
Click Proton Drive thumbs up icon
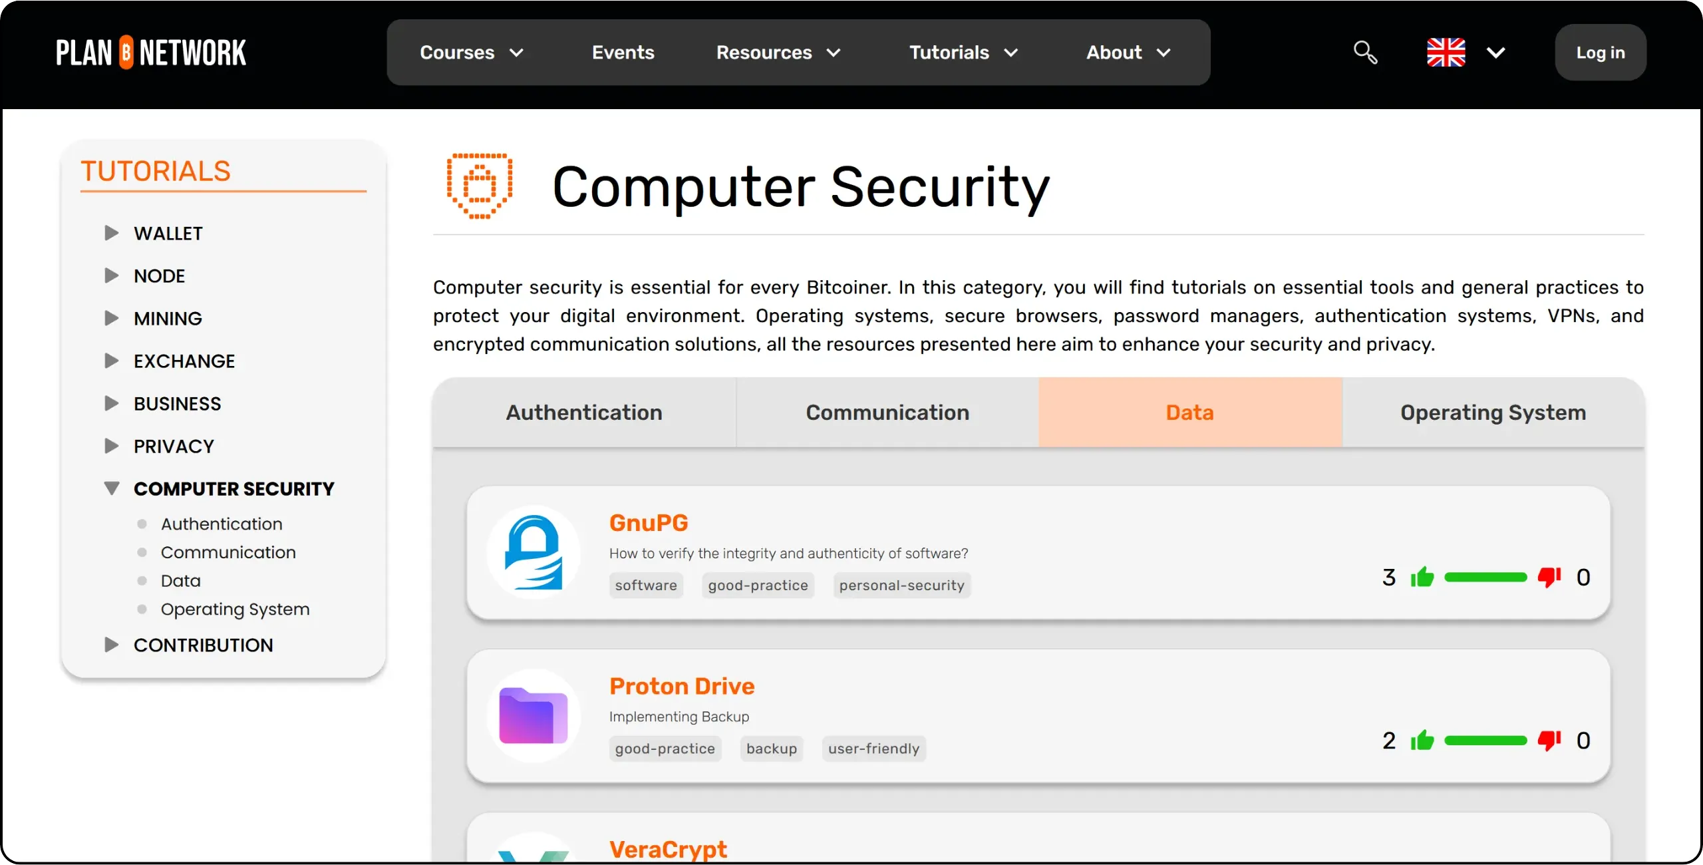[x=1422, y=740]
